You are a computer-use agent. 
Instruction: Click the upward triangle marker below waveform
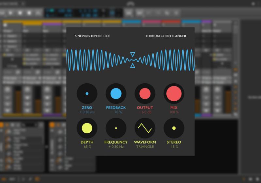pos(133,65)
